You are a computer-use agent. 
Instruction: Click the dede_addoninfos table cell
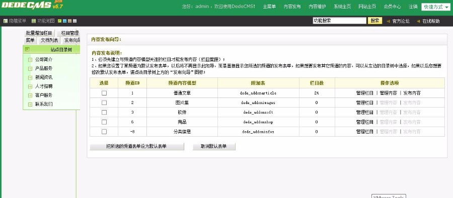[x=258, y=132]
